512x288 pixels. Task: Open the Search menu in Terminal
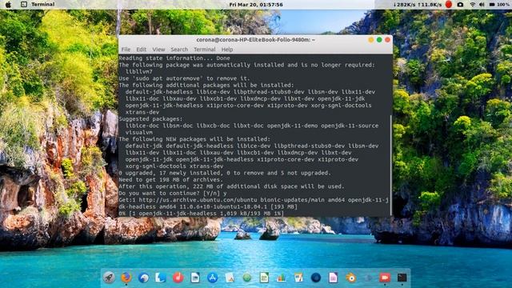(x=179, y=50)
